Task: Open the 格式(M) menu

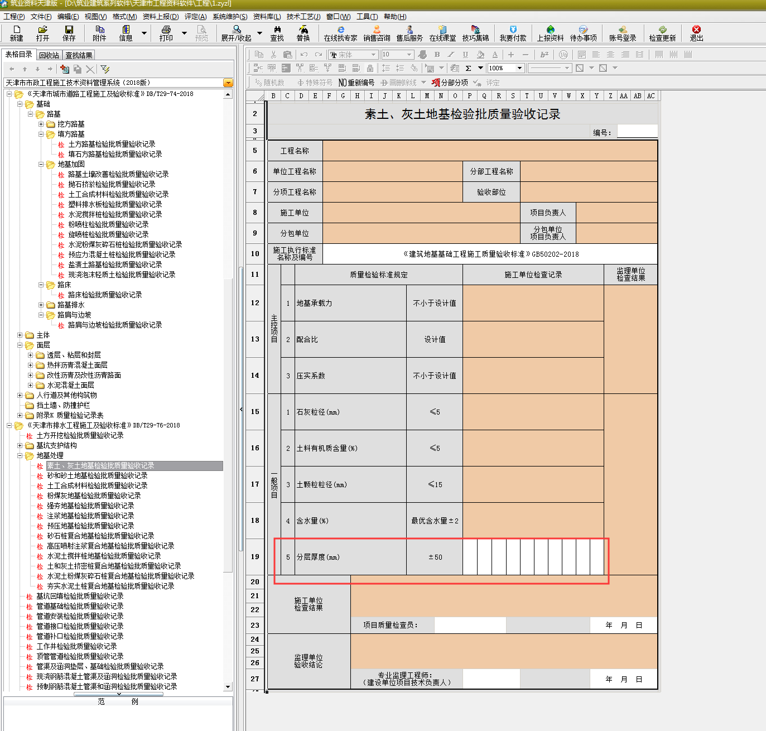Action: click(124, 17)
